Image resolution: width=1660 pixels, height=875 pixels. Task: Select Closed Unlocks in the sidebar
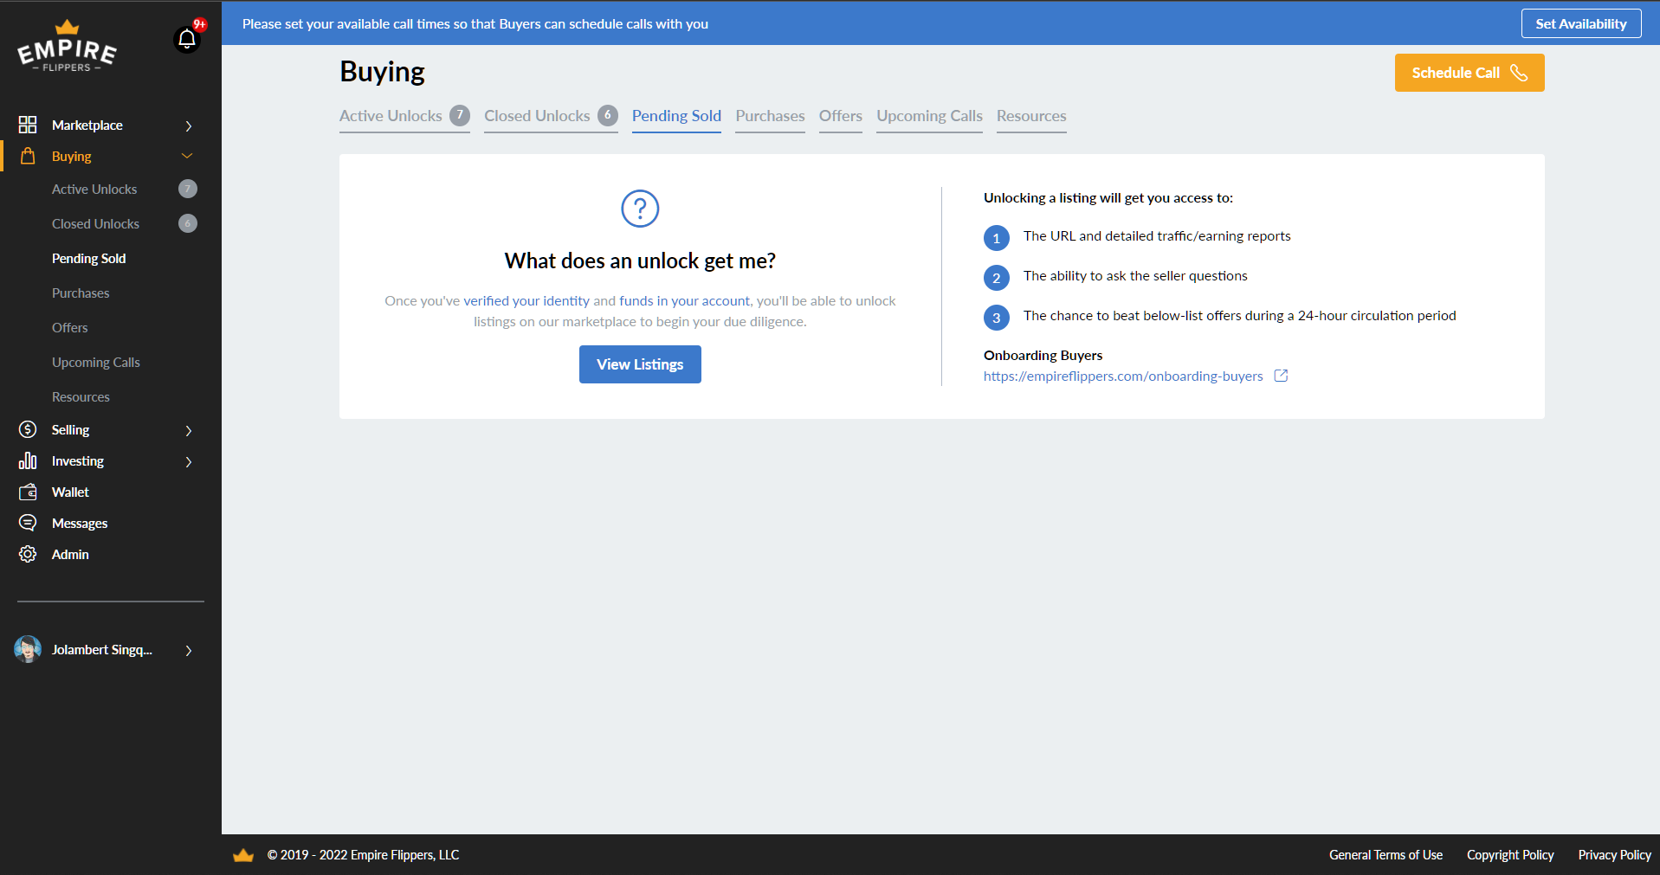pyautogui.click(x=95, y=223)
